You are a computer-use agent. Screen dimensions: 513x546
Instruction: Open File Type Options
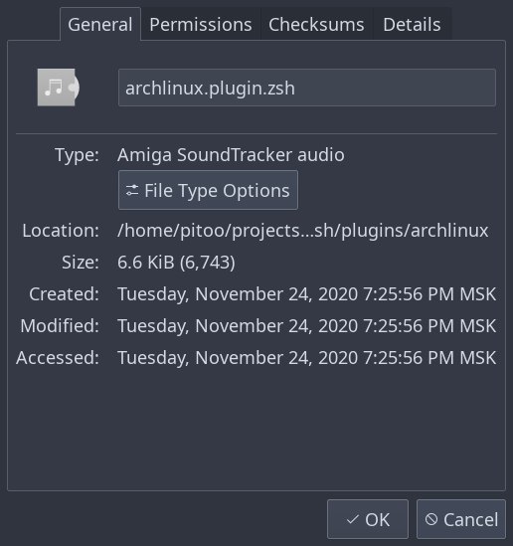click(208, 190)
